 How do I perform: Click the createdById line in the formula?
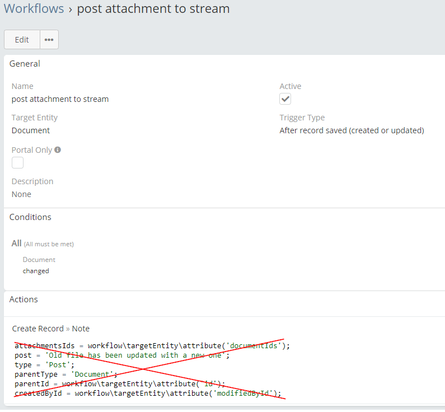point(148,394)
